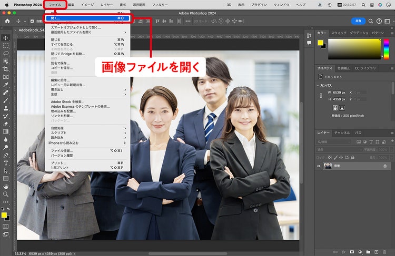Open the Comments panel icon

click(x=309, y=43)
